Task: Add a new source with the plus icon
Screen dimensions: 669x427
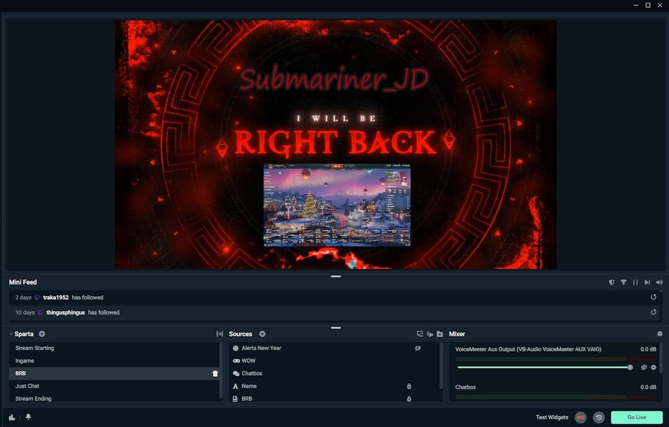Action: pos(262,334)
